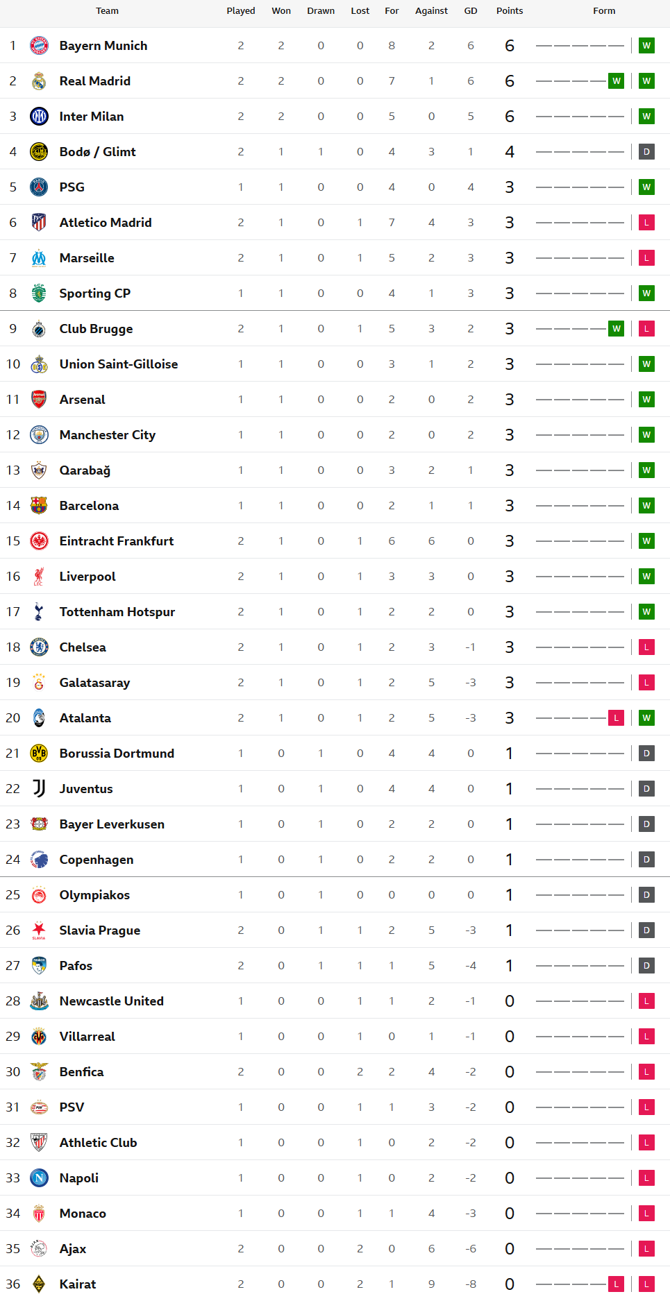
Task: Click Kairat's latest red L form badge
Action: 646,1284
